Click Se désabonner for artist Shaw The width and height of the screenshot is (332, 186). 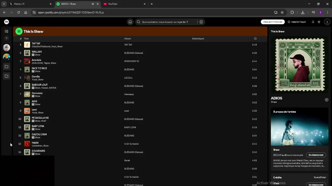coord(316,155)
